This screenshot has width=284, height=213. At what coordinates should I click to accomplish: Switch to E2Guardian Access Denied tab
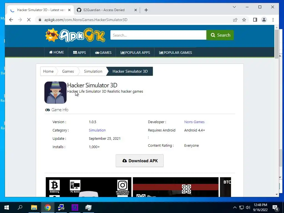click(107, 10)
